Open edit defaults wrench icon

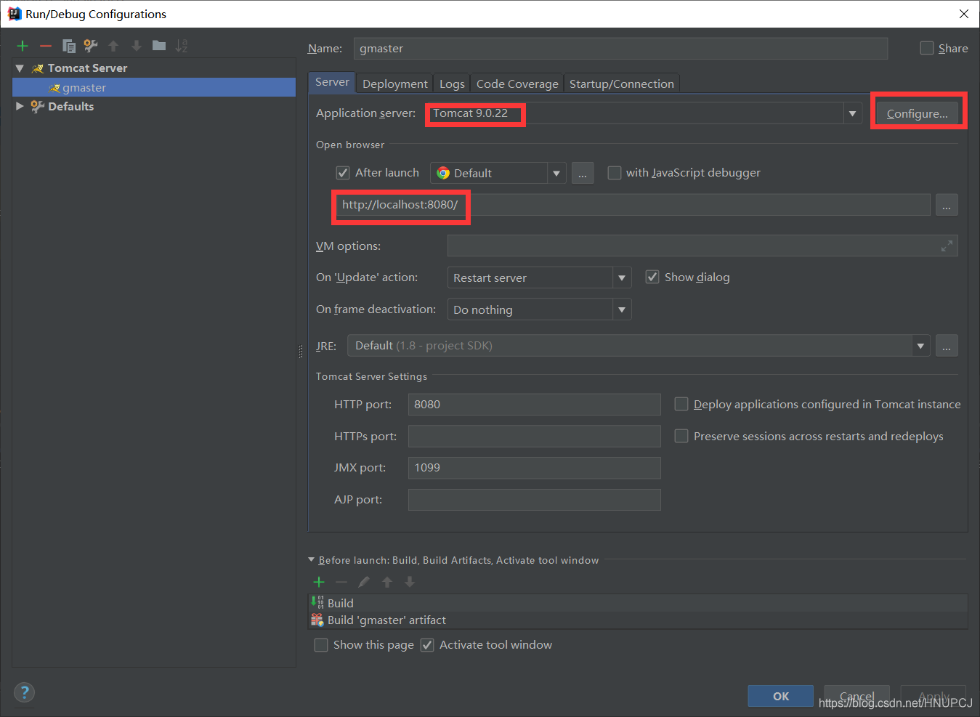click(x=91, y=46)
